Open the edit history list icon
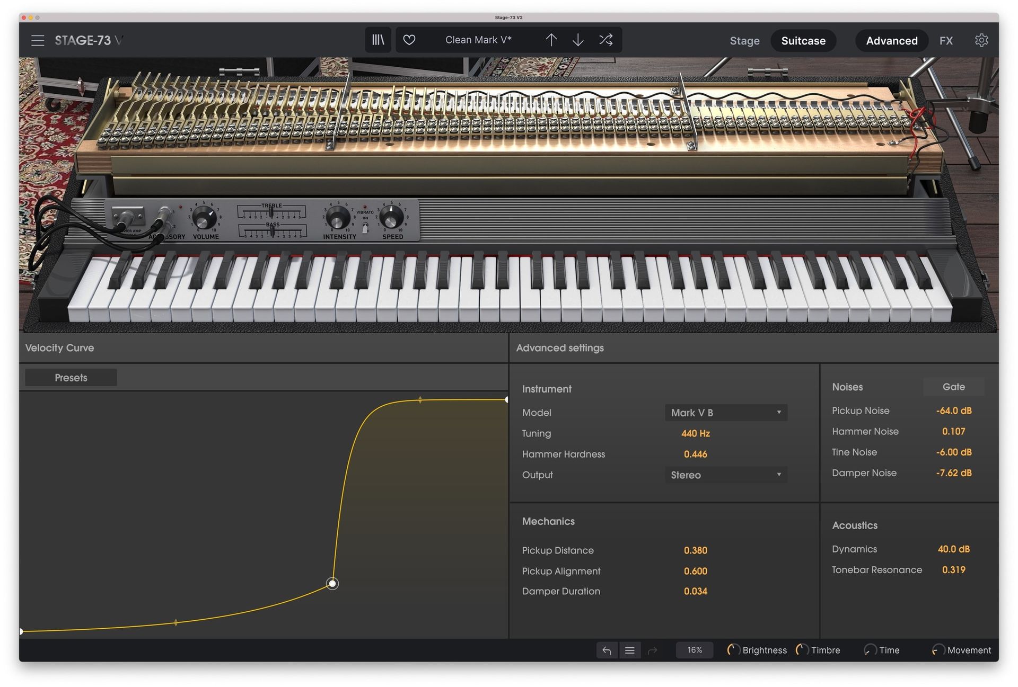Viewport: 1018px width, 687px height. click(x=629, y=650)
